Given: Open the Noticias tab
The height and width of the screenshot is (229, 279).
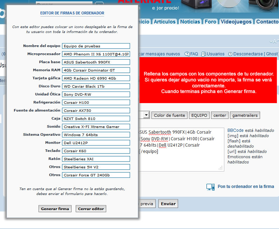Looking at the screenshot, I should point(190,21).
